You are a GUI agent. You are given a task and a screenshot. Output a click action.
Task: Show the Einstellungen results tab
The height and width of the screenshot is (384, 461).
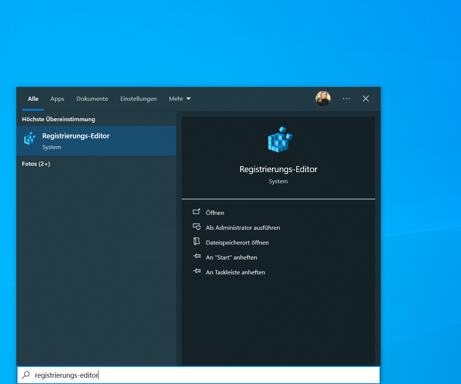pos(138,99)
